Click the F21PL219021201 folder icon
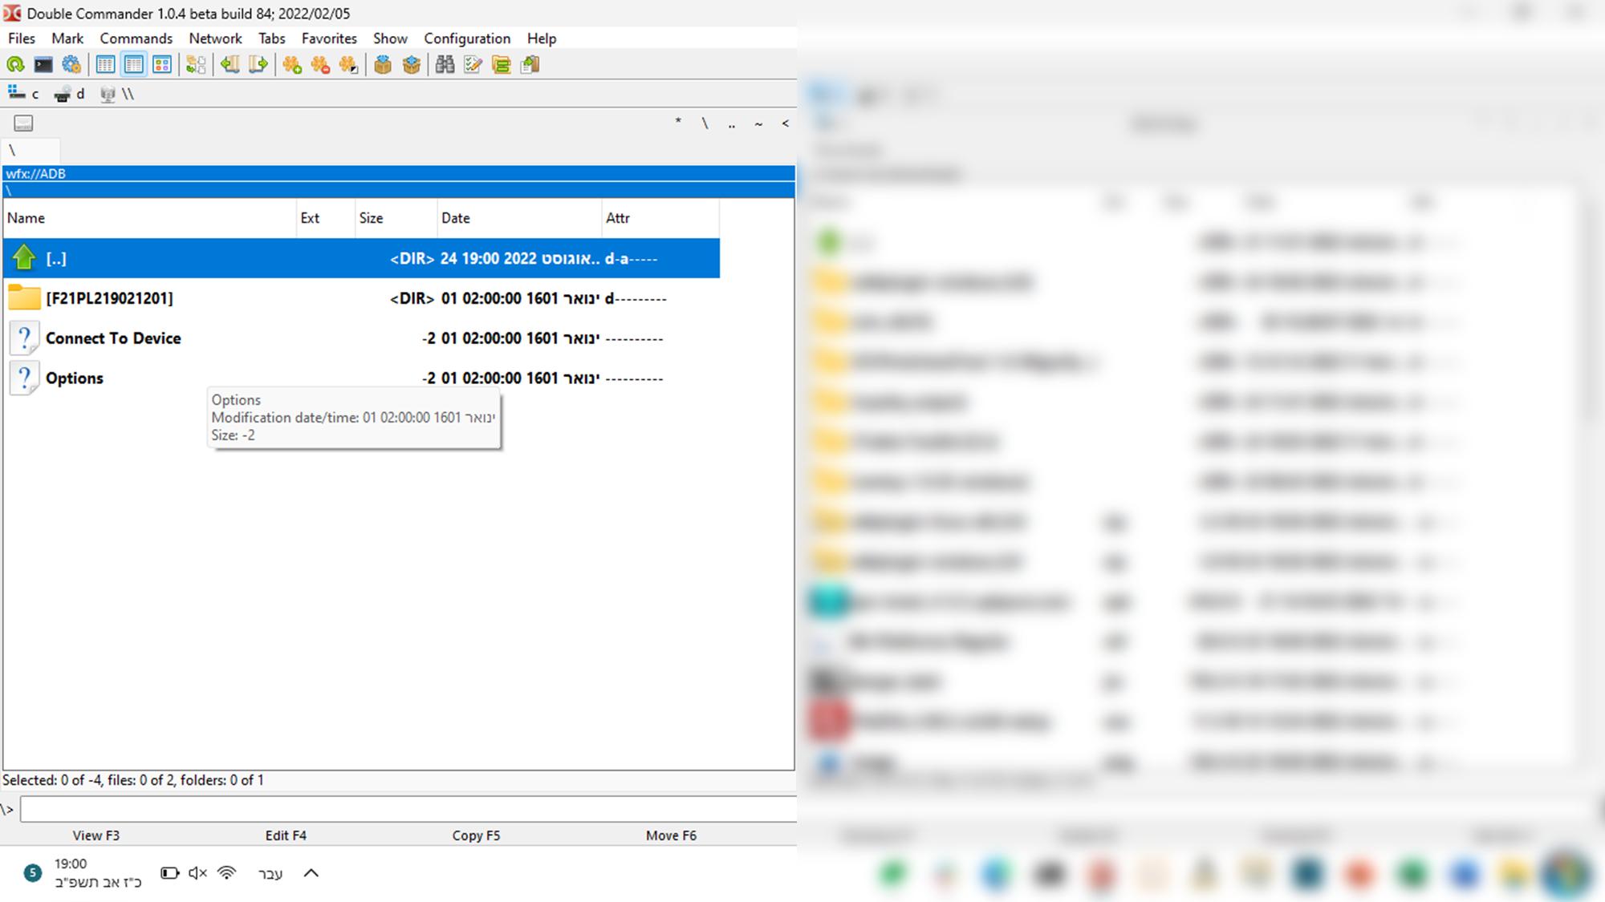 click(x=24, y=298)
